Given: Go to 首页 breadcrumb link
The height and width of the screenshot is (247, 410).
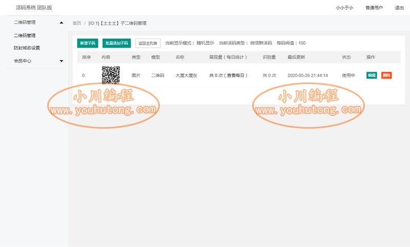Looking at the screenshot, I should click(77, 23).
